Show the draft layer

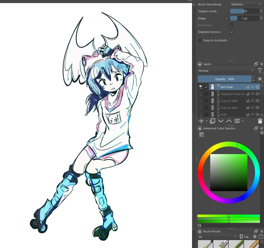point(200,115)
